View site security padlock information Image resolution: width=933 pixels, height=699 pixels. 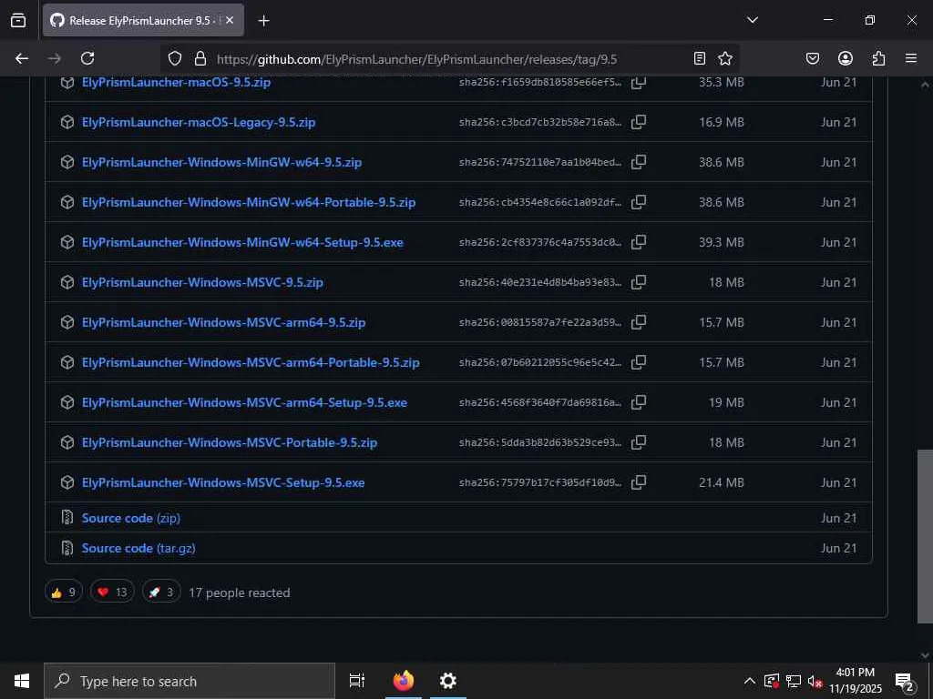200,58
